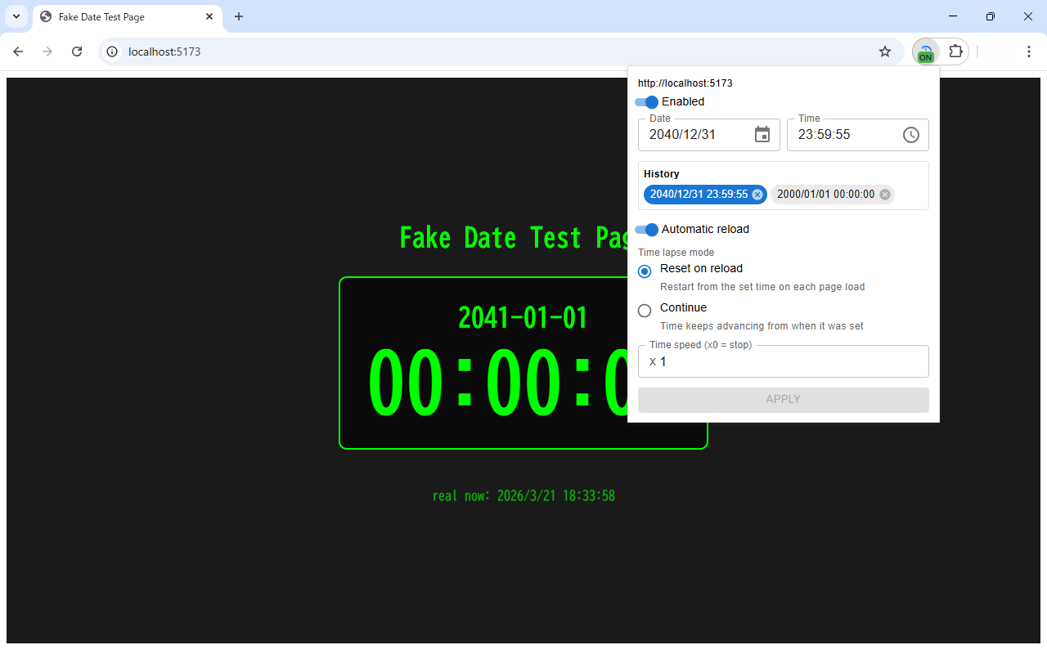
Task: Toggle the Enabled switch
Action: click(x=646, y=102)
